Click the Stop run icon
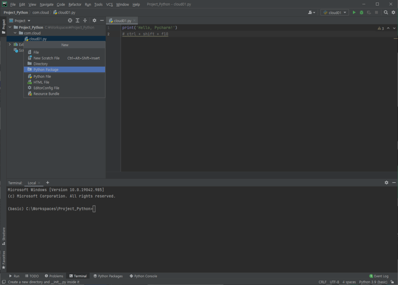This screenshot has width=398, height=285. pos(376,12)
